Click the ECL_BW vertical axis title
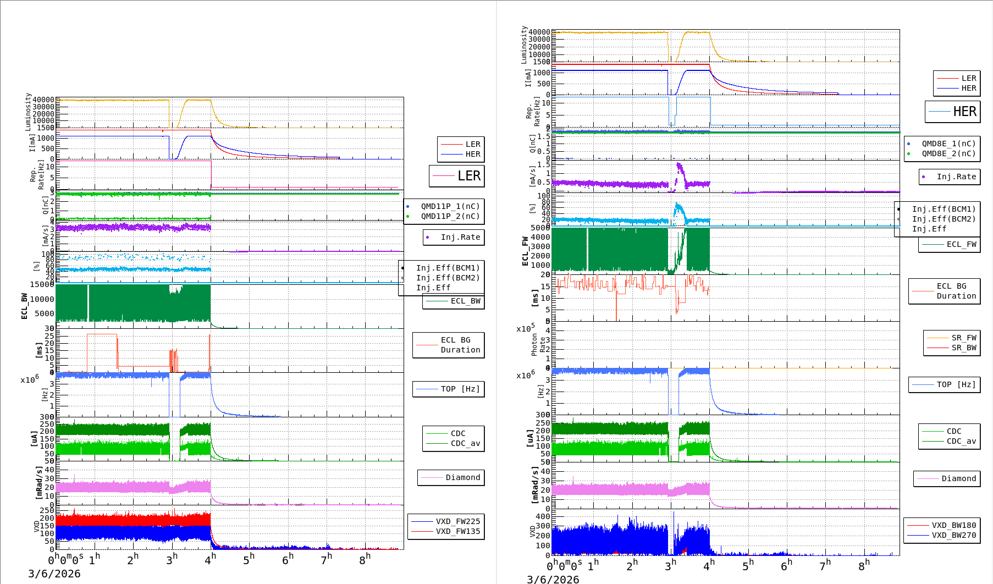Viewport: 993px width, 584px height. pos(24,306)
